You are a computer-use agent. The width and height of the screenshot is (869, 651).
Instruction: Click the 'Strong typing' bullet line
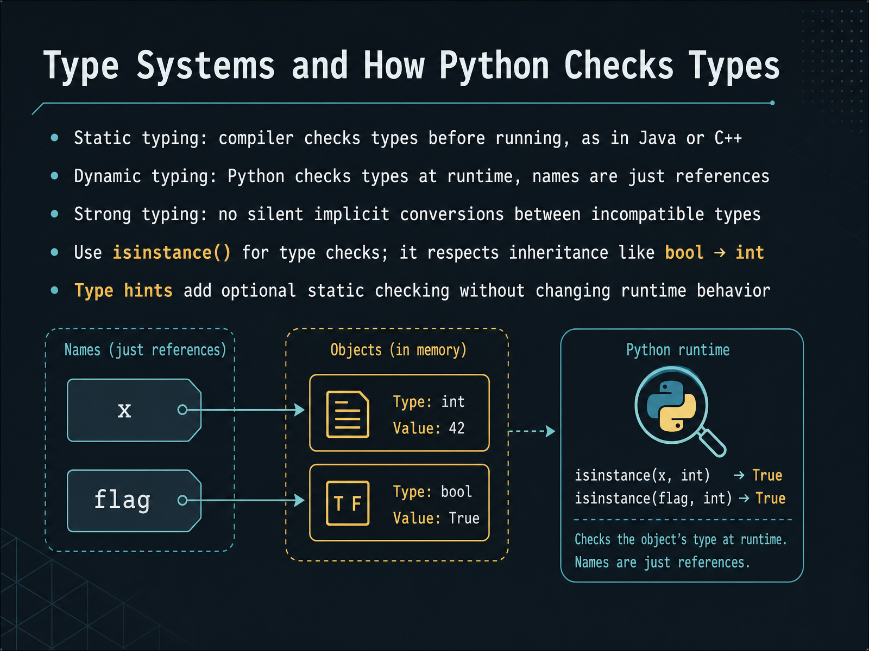tap(417, 214)
